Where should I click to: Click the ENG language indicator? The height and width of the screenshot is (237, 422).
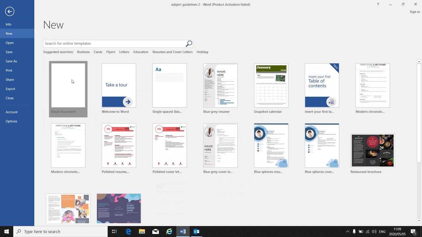coord(382,231)
